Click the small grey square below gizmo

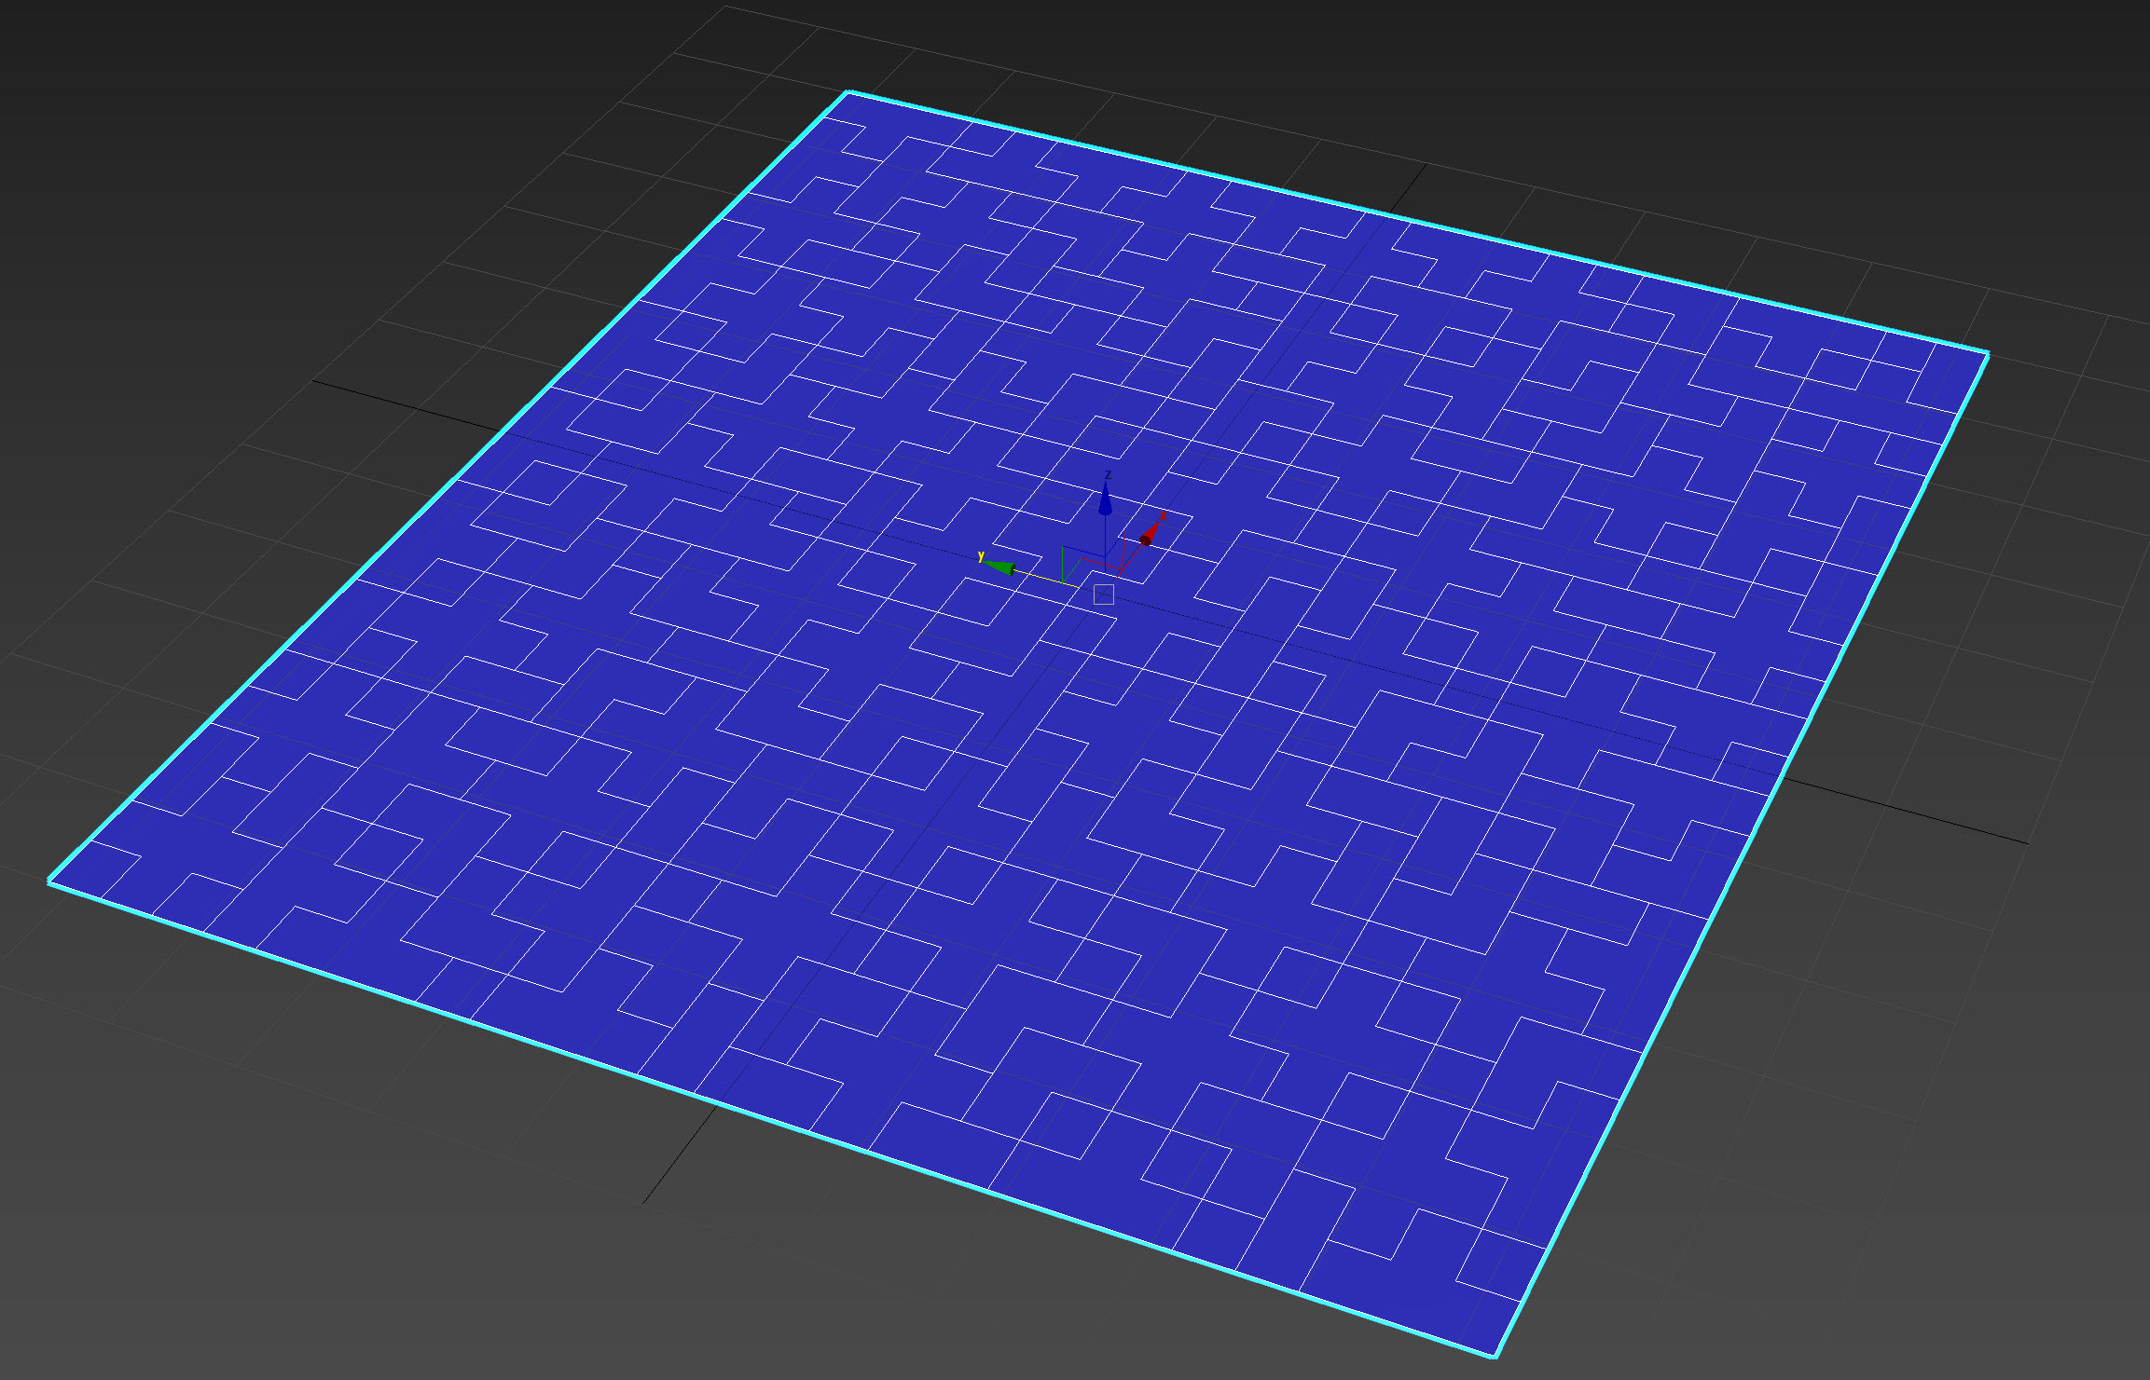click(1104, 594)
